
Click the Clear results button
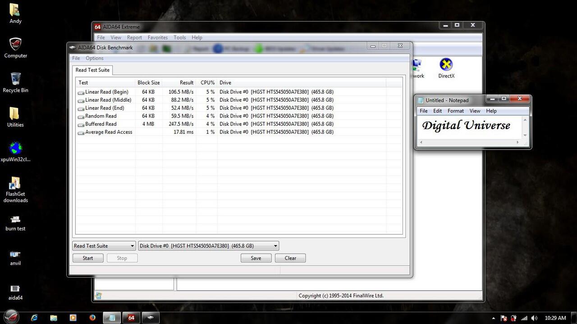point(290,258)
